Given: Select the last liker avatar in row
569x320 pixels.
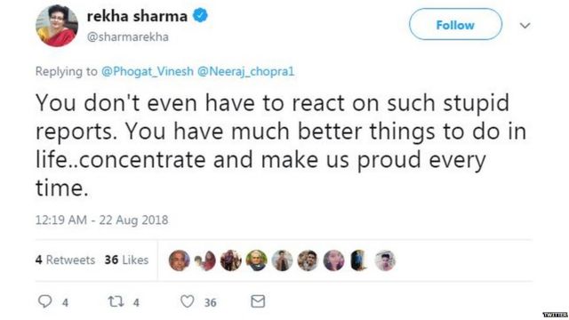Looking at the screenshot, I should (x=385, y=260).
